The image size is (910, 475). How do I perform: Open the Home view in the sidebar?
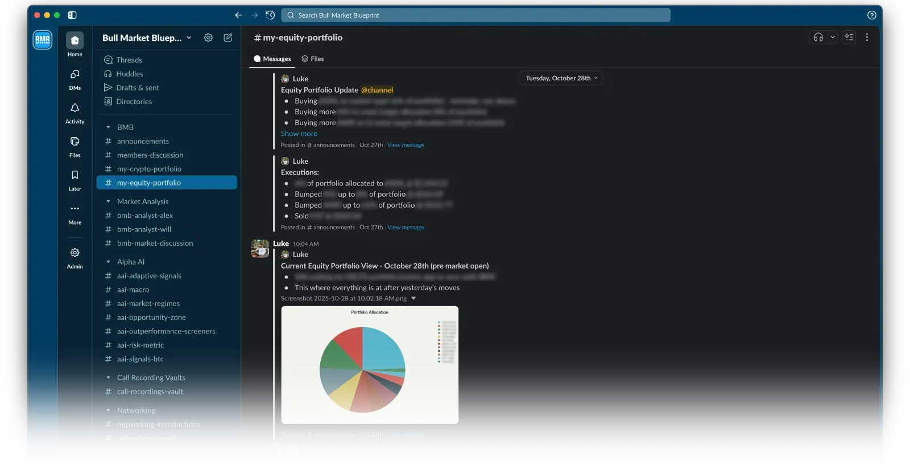pyautogui.click(x=75, y=41)
